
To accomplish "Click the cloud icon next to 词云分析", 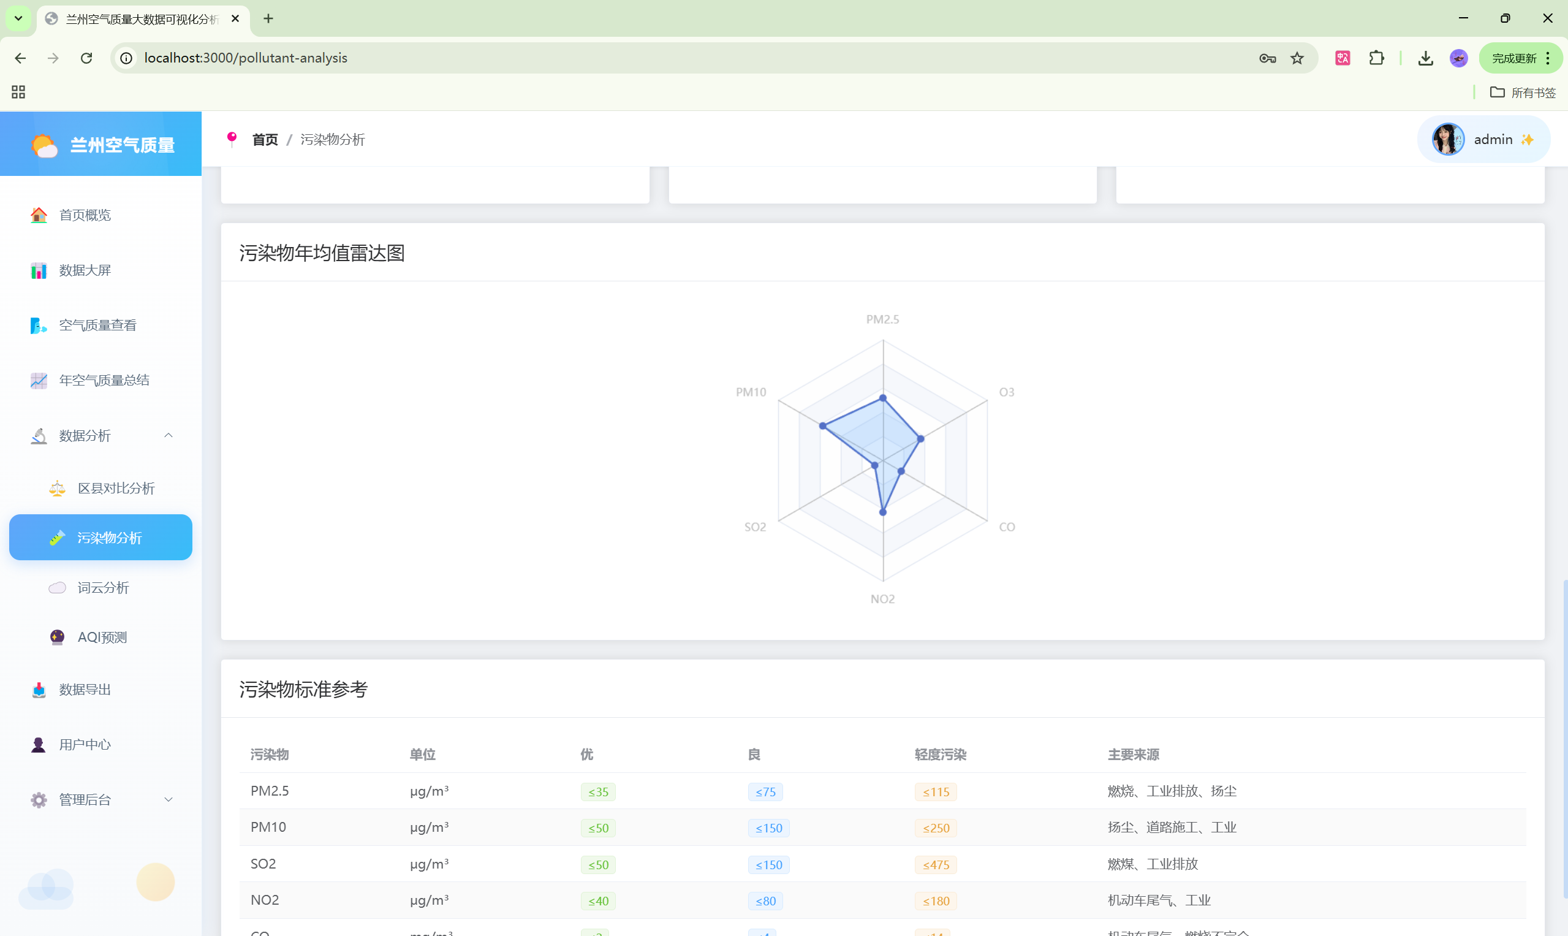I will [58, 588].
